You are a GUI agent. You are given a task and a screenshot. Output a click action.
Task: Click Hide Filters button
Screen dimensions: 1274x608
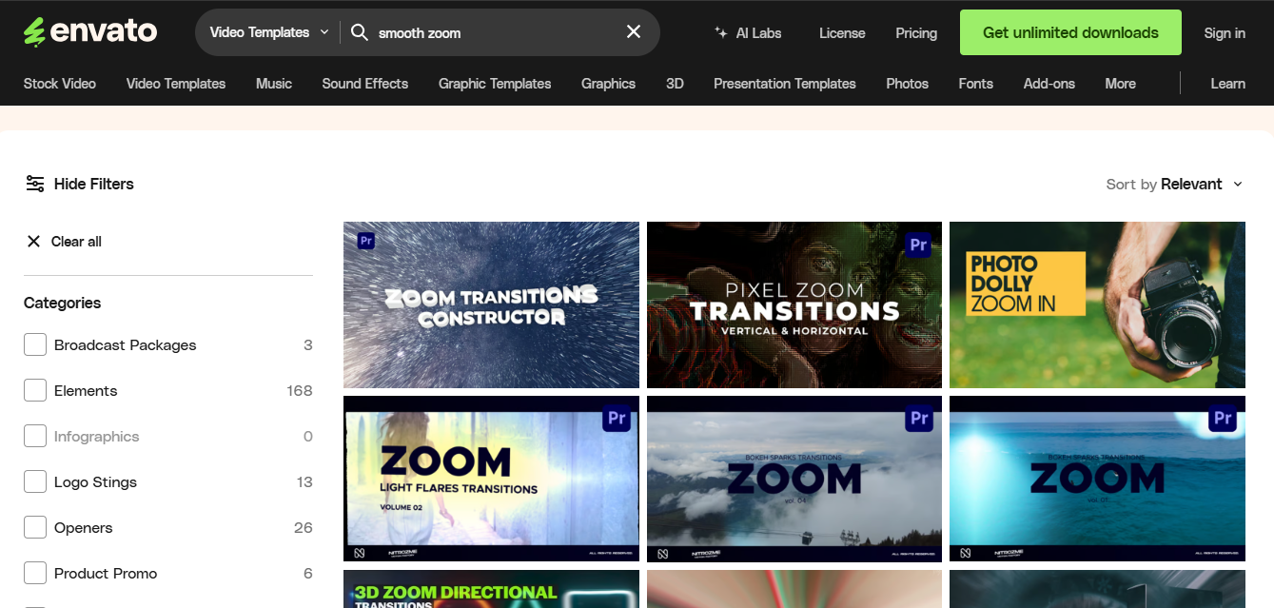tap(80, 184)
